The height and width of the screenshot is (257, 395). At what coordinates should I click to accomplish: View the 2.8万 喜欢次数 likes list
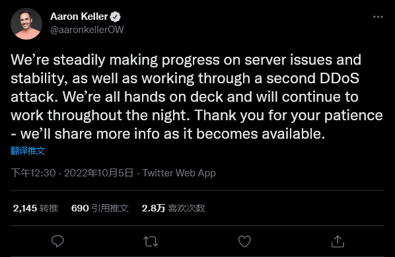coord(173,208)
